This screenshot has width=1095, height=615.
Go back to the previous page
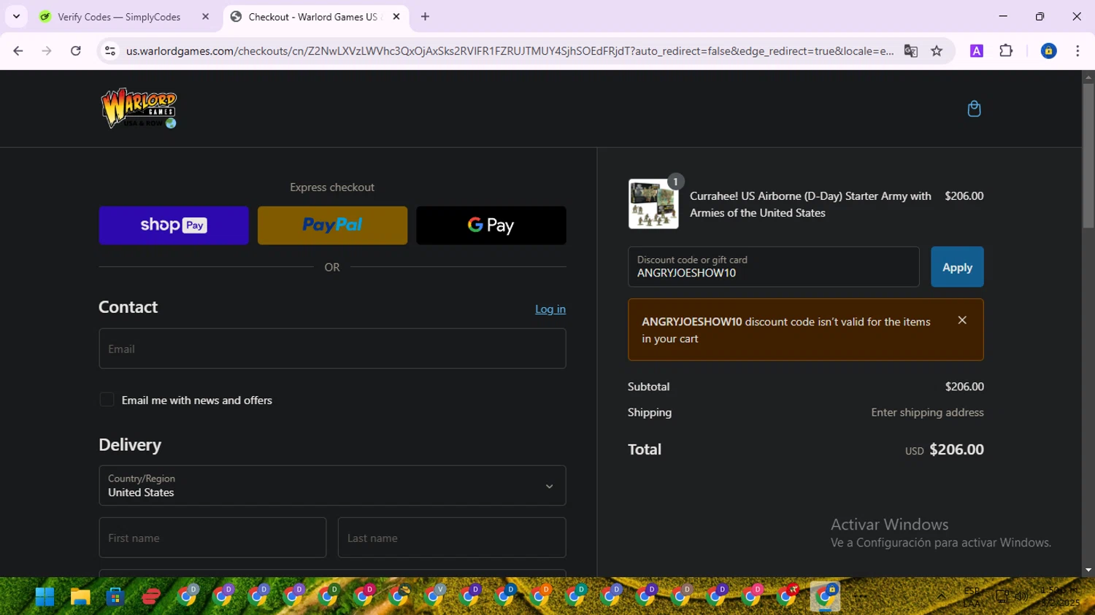coord(18,51)
